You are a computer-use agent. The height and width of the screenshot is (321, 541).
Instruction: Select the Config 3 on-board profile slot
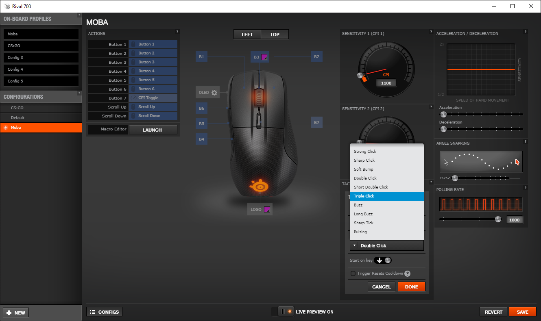coord(41,58)
